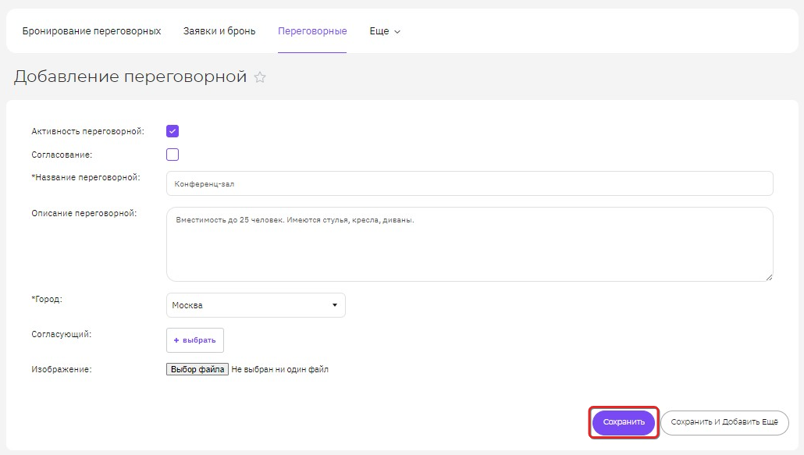Click the chevron arrow beside Еще
Screen dimensions: 804x455
(x=397, y=32)
